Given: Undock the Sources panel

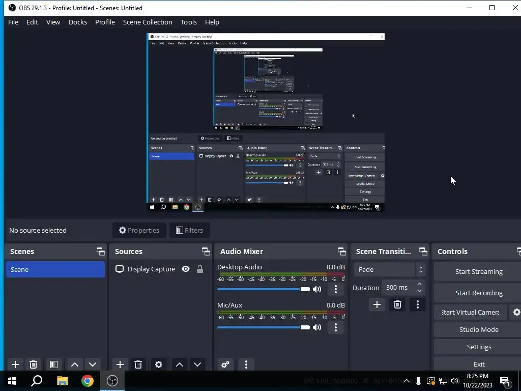Looking at the screenshot, I should click(x=206, y=252).
